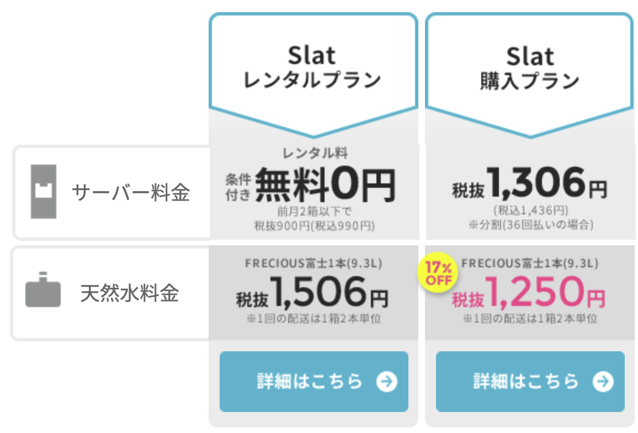Open 詳細はこちら for Slat rental plan
Image resolution: width=638 pixels, height=433 pixels.
click(x=313, y=382)
